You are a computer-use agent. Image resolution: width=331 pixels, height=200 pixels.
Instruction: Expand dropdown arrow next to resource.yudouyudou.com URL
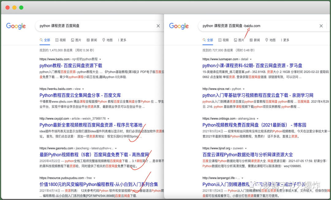point(94,178)
